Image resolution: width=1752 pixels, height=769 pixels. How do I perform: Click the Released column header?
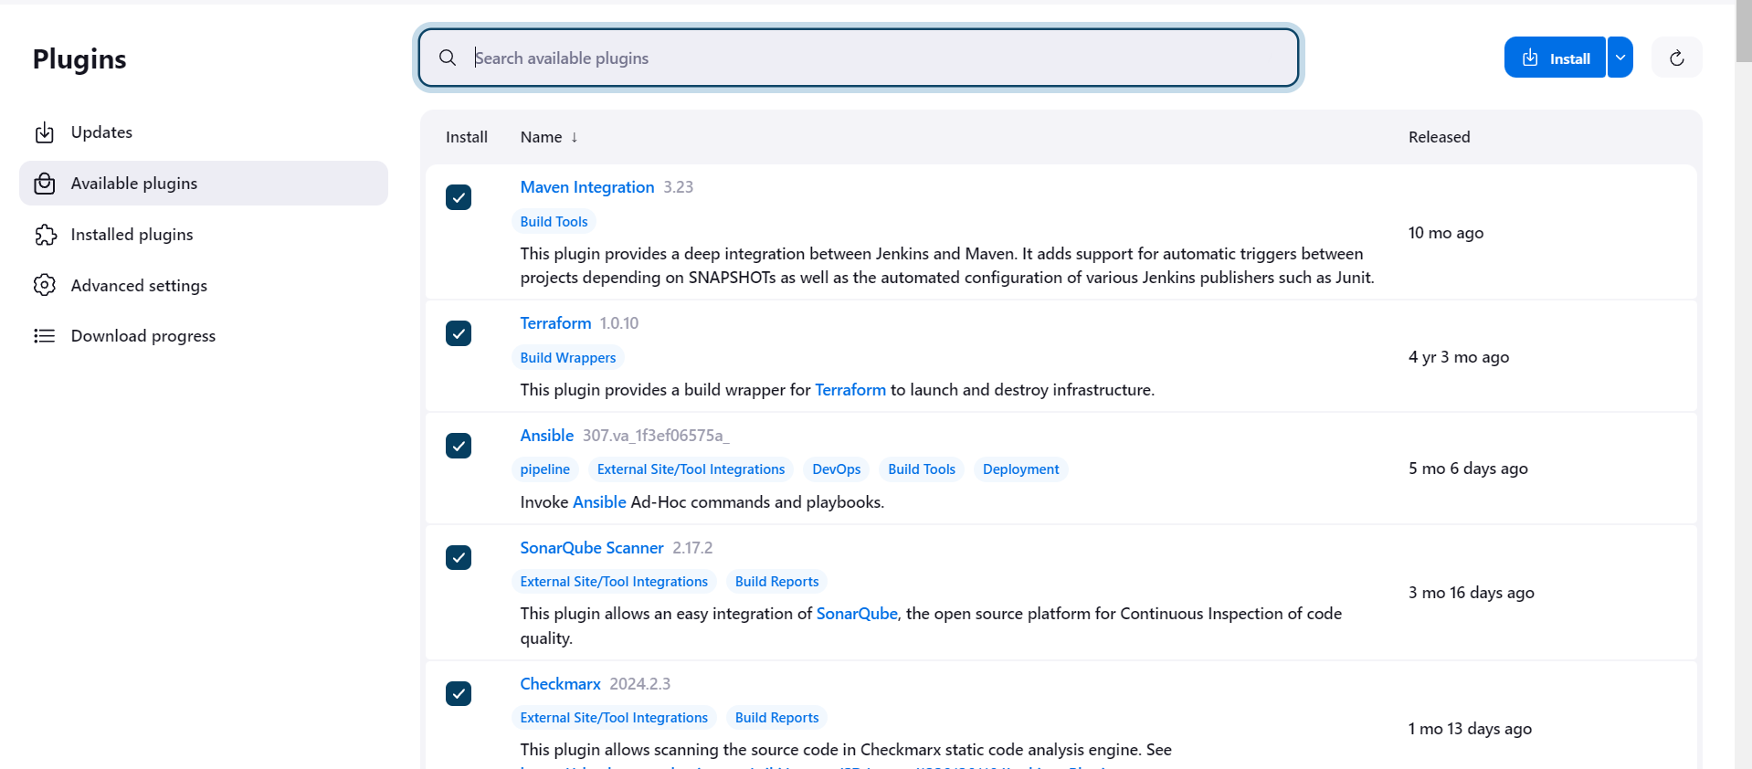pyautogui.click(x=1440, y=137)
